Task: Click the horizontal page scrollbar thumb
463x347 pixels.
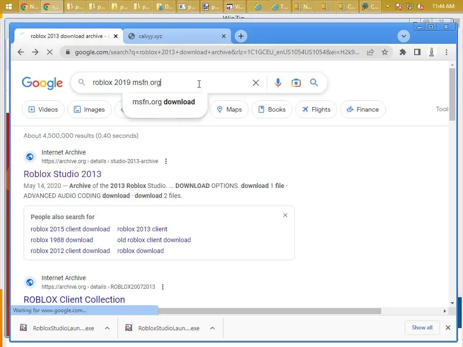Action: click(x=269, y=311)
